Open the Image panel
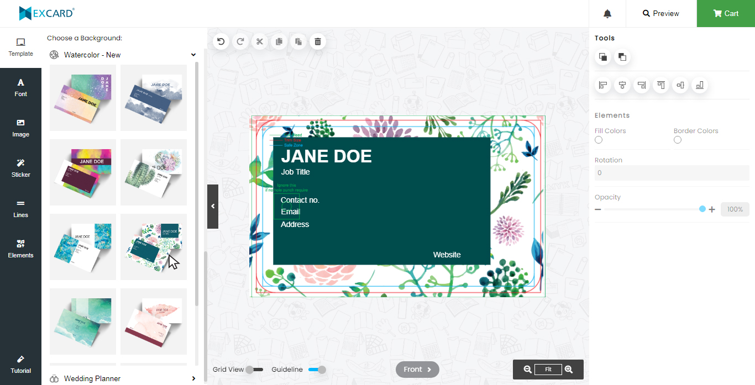 coord(20,128)
